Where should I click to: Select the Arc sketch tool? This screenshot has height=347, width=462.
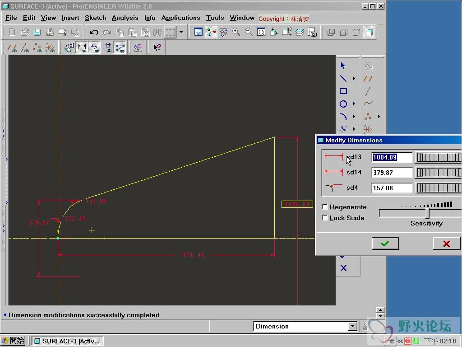tap(343, 117)
